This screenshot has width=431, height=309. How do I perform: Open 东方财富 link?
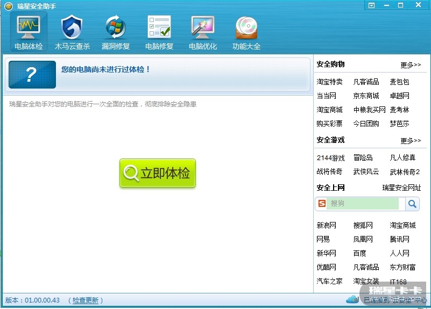pyautogui.click(x=402, y=267)
